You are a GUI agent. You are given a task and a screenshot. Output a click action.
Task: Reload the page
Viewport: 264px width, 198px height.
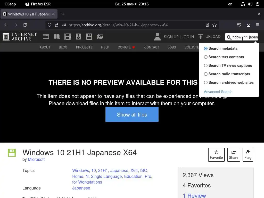(25, 25)
